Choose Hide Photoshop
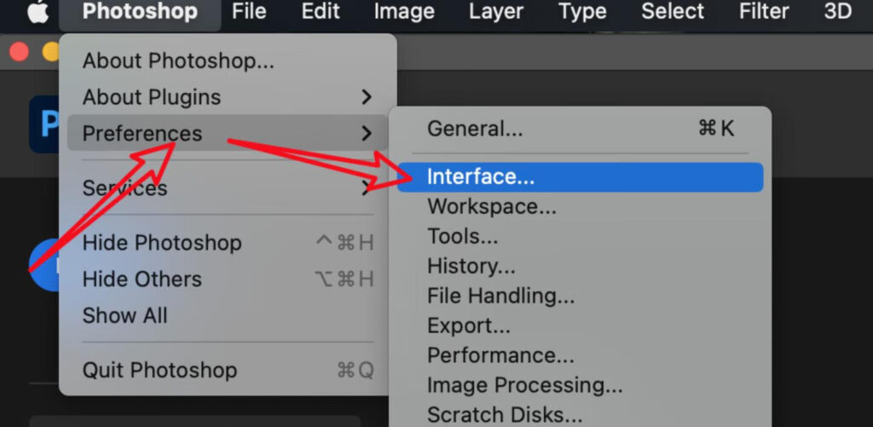The image size is (873, 427). coord(228,243)
